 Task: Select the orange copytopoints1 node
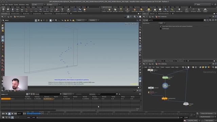click(x=164, y=99)
